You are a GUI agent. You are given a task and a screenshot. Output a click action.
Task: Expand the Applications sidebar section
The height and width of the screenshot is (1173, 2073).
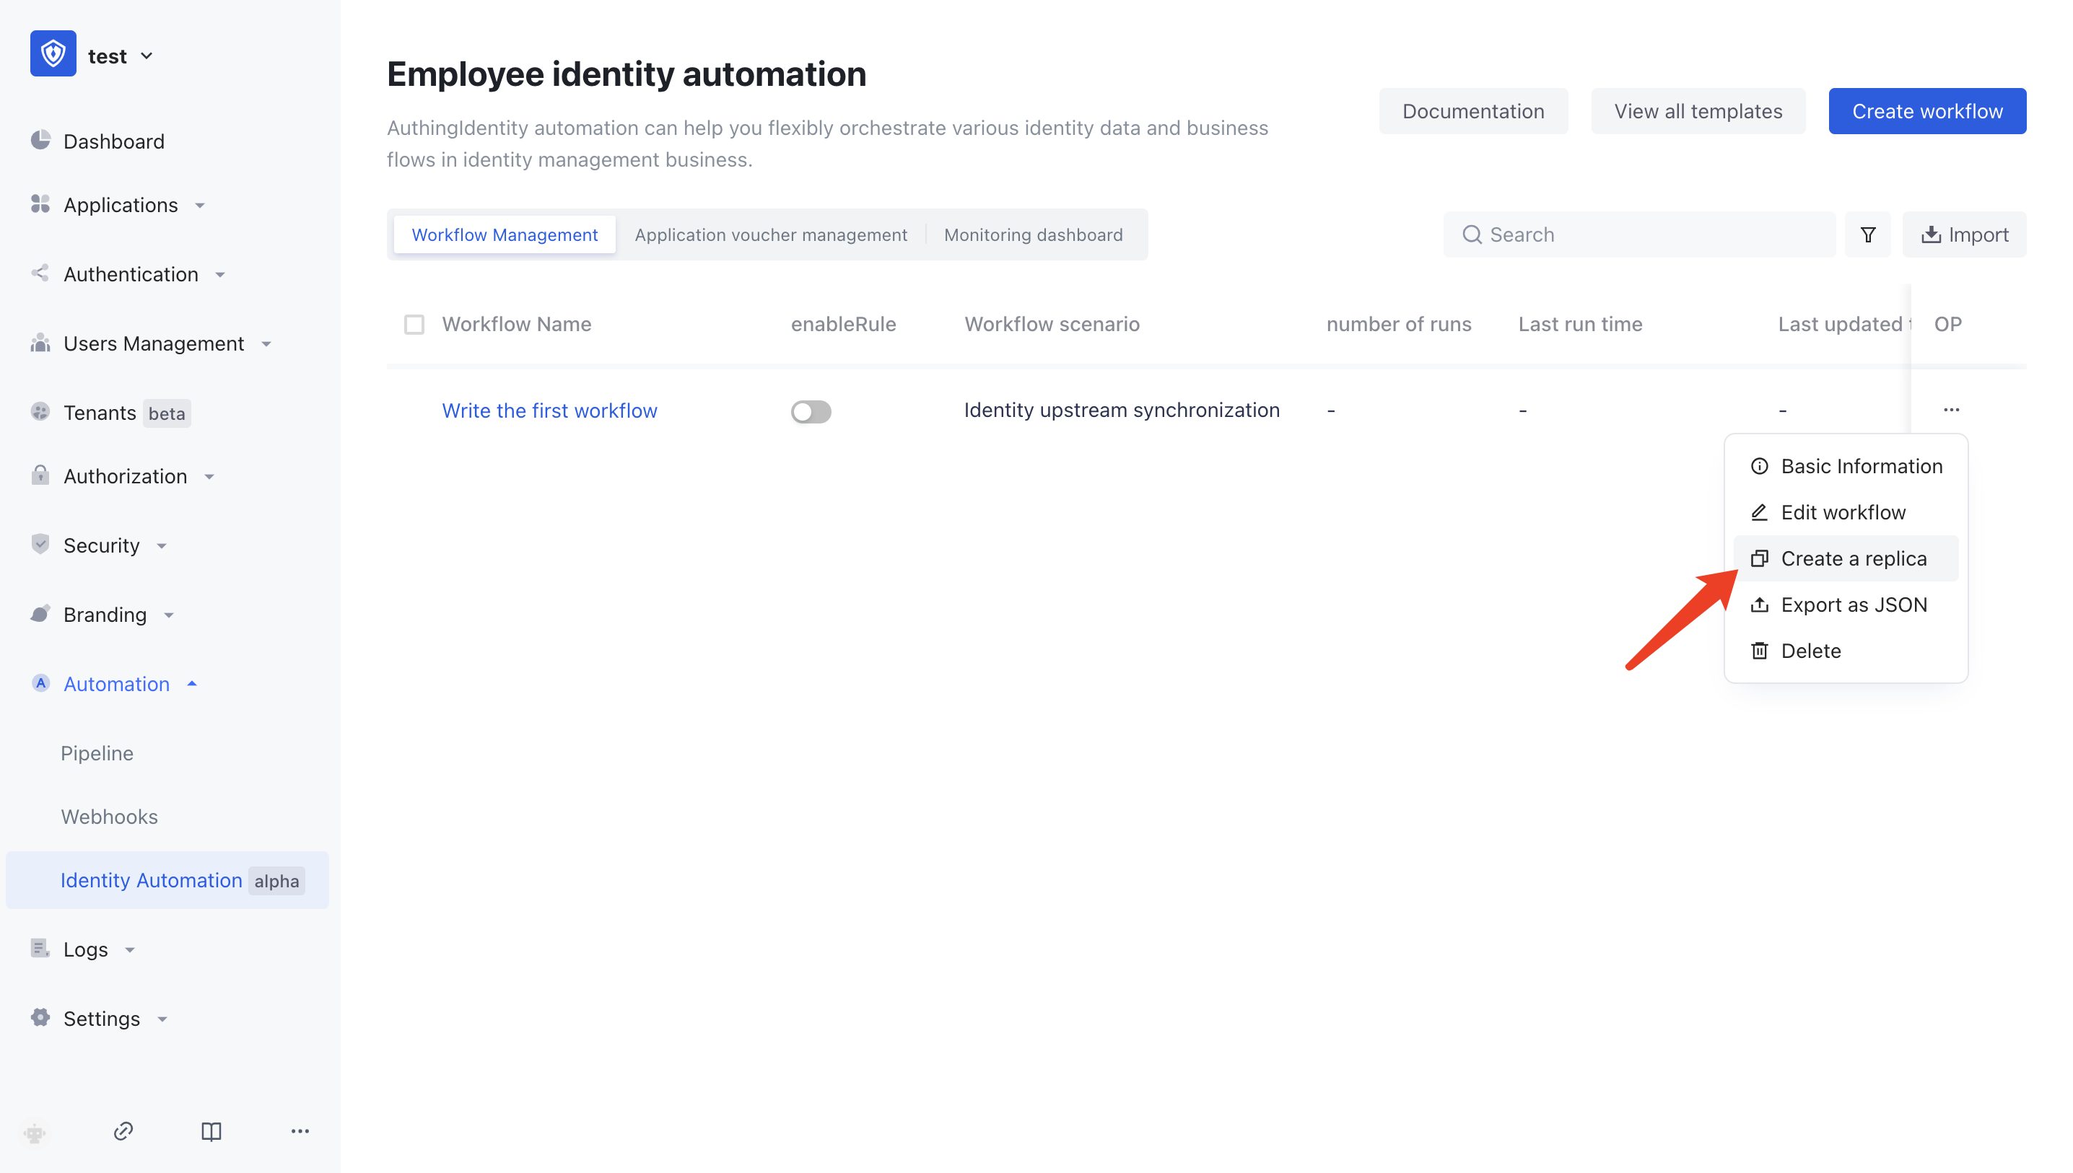click(x=121, y=205)
